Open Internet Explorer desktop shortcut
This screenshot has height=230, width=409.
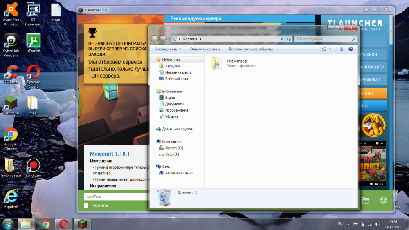(x=11, y=199)
